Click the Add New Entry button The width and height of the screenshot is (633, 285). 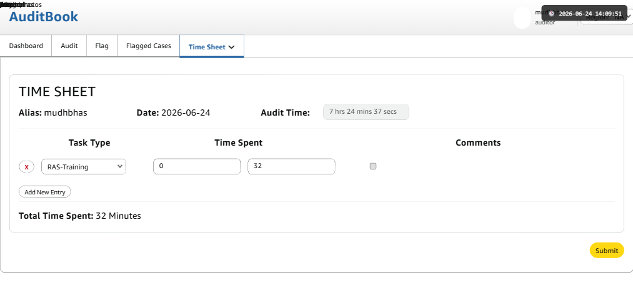[x=45, y=192]
